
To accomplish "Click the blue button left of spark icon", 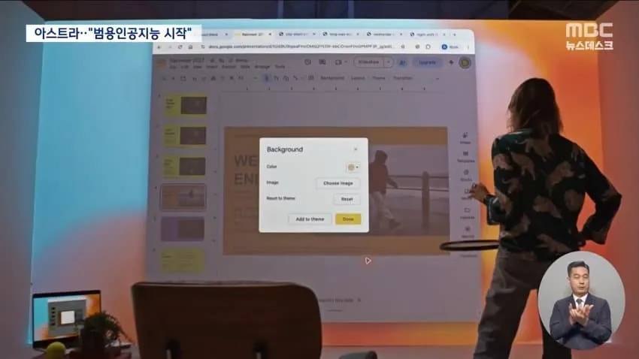I will 427,62.
